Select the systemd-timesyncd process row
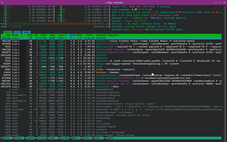Screen dimensions: 227x142 pyautogui.click(x=111, y=95)
